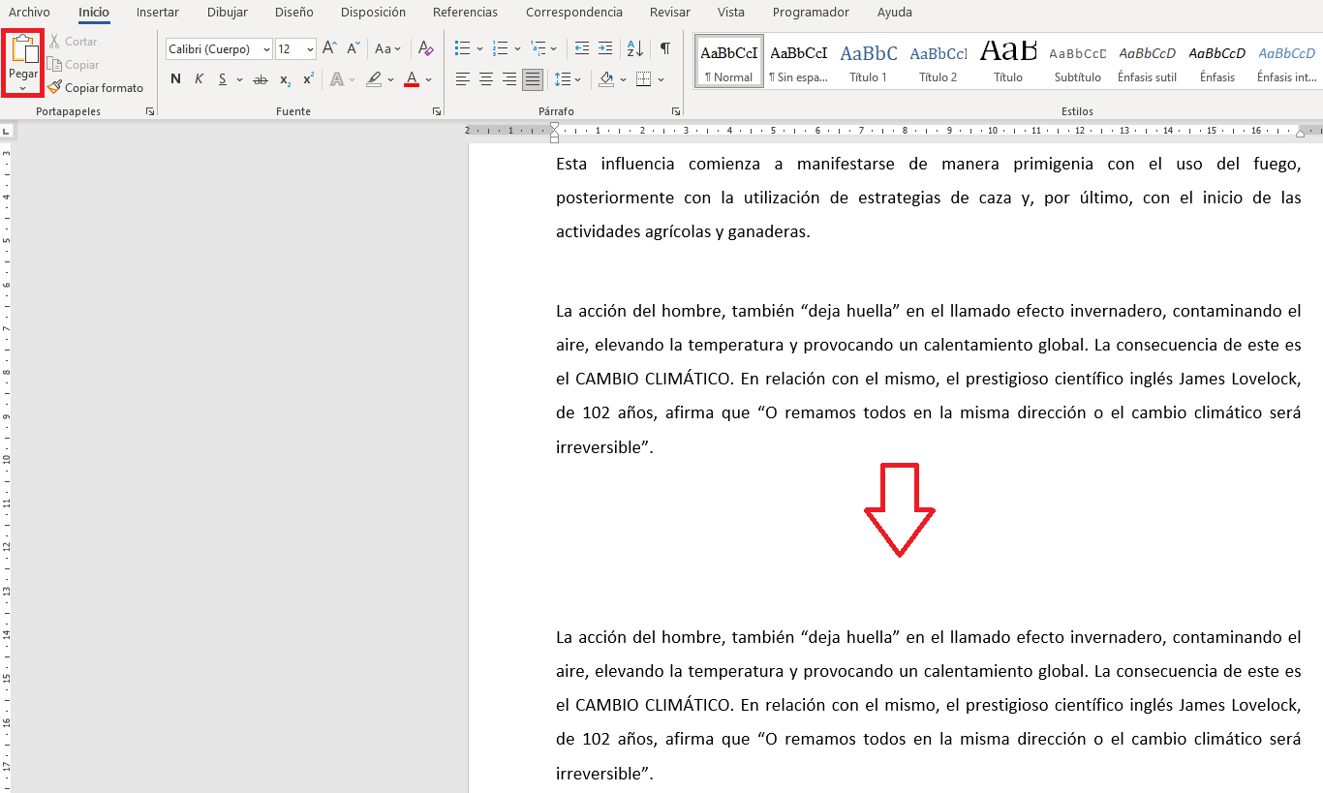
Task: Apply the Título 2 style
Action: pos(938,61)
